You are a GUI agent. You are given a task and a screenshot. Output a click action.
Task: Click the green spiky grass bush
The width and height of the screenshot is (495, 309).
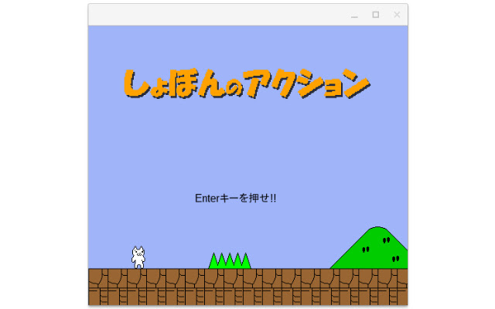click(x=230, y=260)
